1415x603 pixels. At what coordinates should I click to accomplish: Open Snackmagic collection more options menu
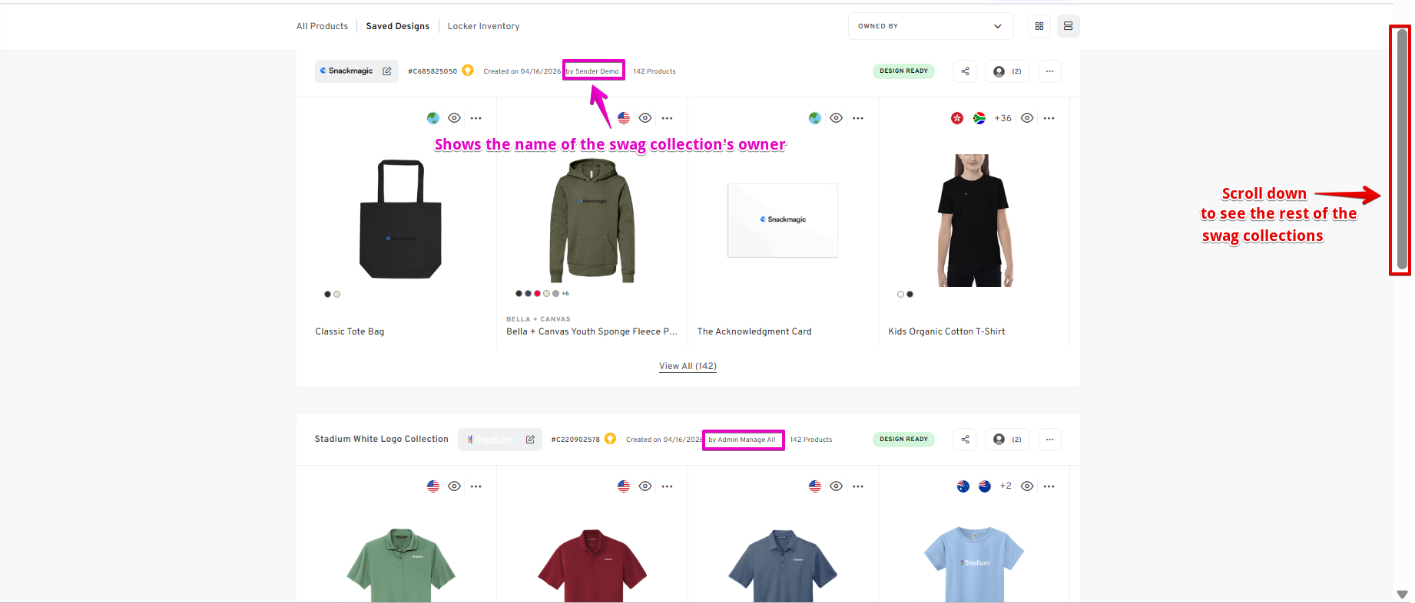click(1049, 71)
